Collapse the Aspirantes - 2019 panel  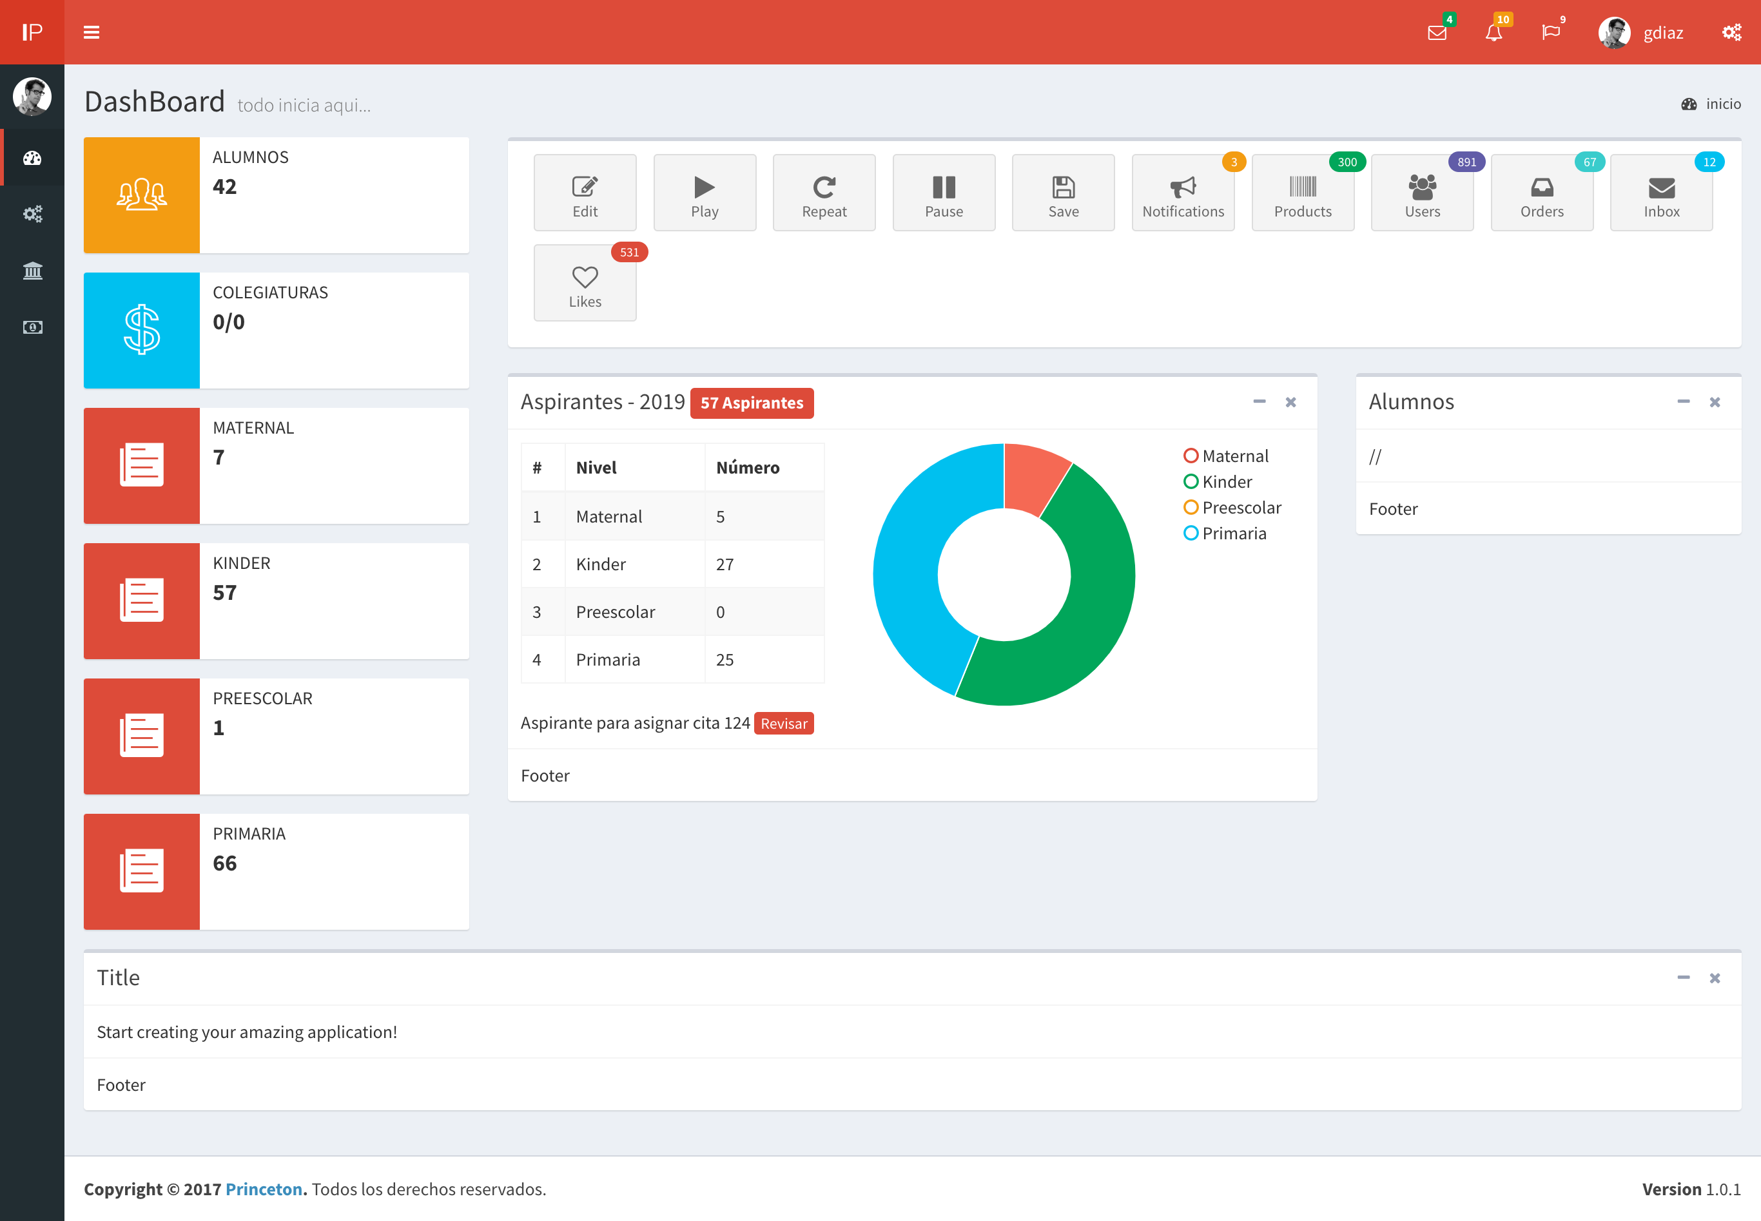click(x=1259, y=401)
